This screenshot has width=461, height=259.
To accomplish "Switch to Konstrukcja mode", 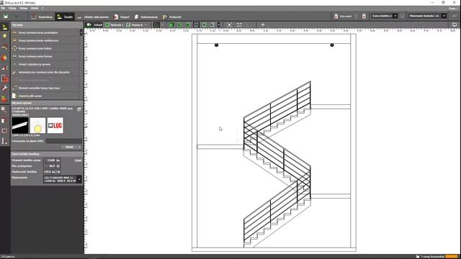I will click(42, 17).
